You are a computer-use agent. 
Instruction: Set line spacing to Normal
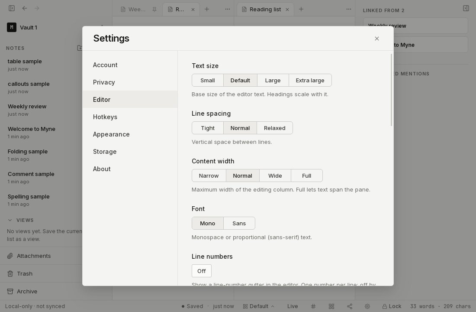click(240, 128)
